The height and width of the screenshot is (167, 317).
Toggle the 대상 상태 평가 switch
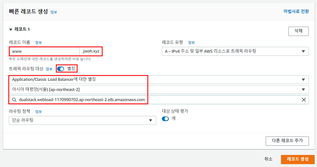(165, 119)
